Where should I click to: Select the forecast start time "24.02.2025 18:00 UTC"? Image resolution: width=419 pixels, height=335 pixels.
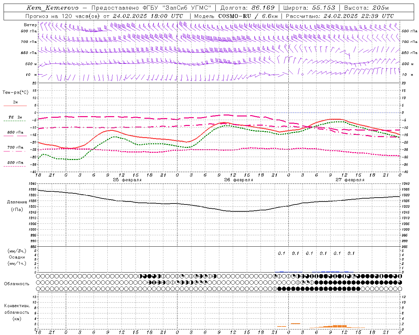pyautogui.click(x=148, y=16)
